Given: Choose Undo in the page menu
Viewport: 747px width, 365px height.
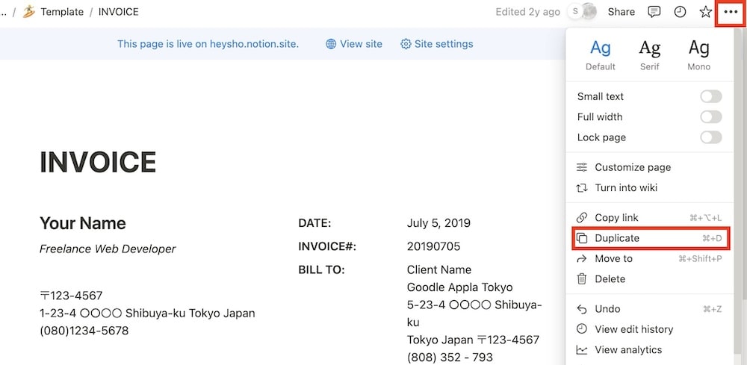Looking at the screenshot, I should 650,309.
